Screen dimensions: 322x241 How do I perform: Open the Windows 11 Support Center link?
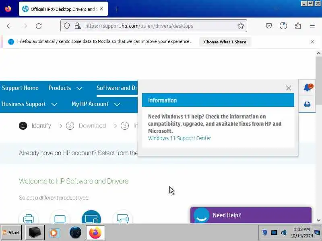180,138
